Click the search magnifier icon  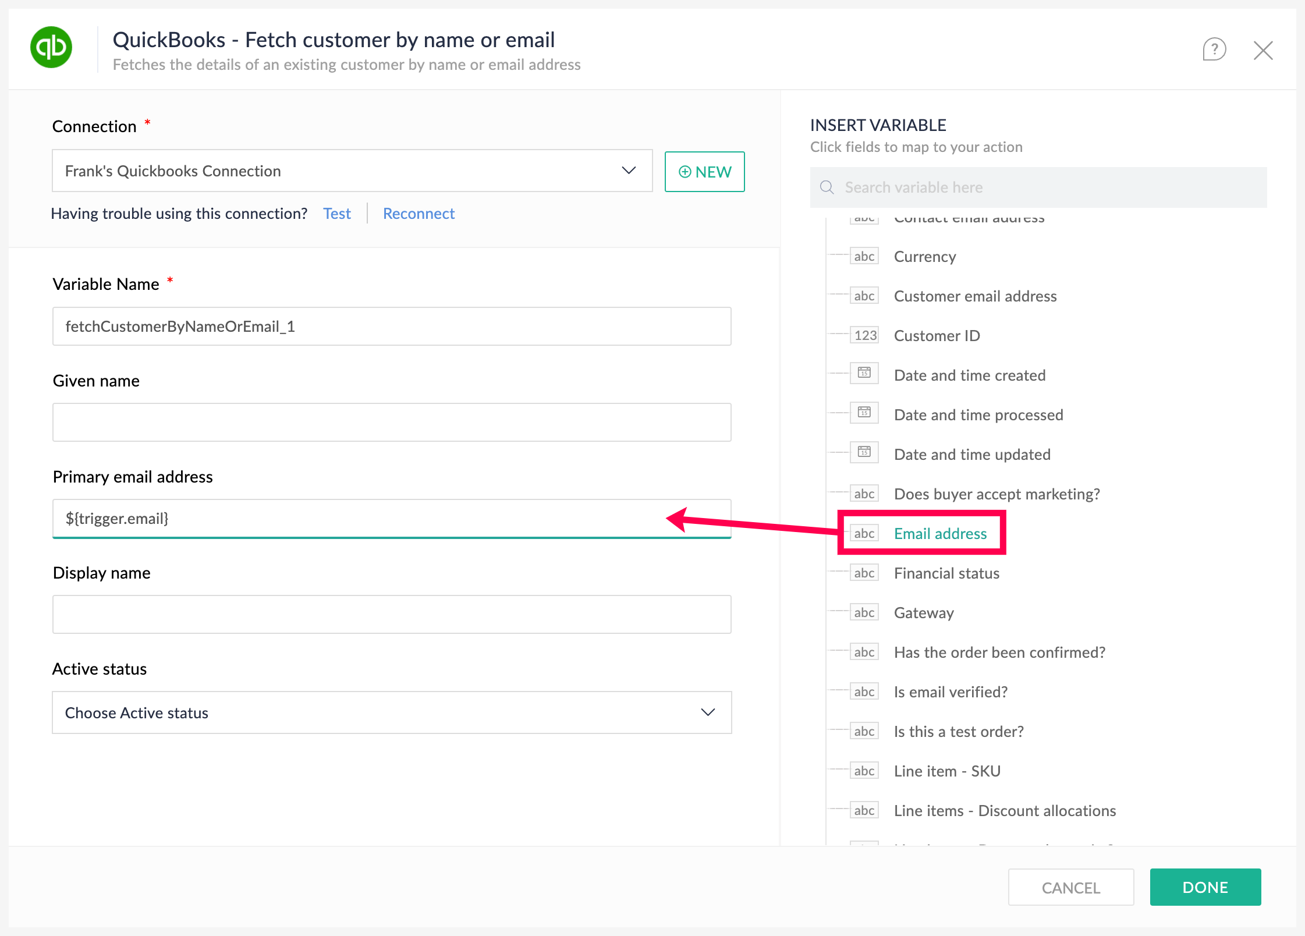point(827,187)
